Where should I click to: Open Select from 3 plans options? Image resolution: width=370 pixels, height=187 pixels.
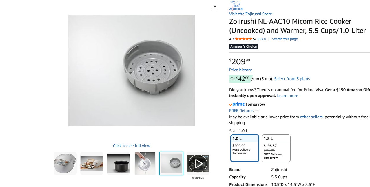(292, 79)
